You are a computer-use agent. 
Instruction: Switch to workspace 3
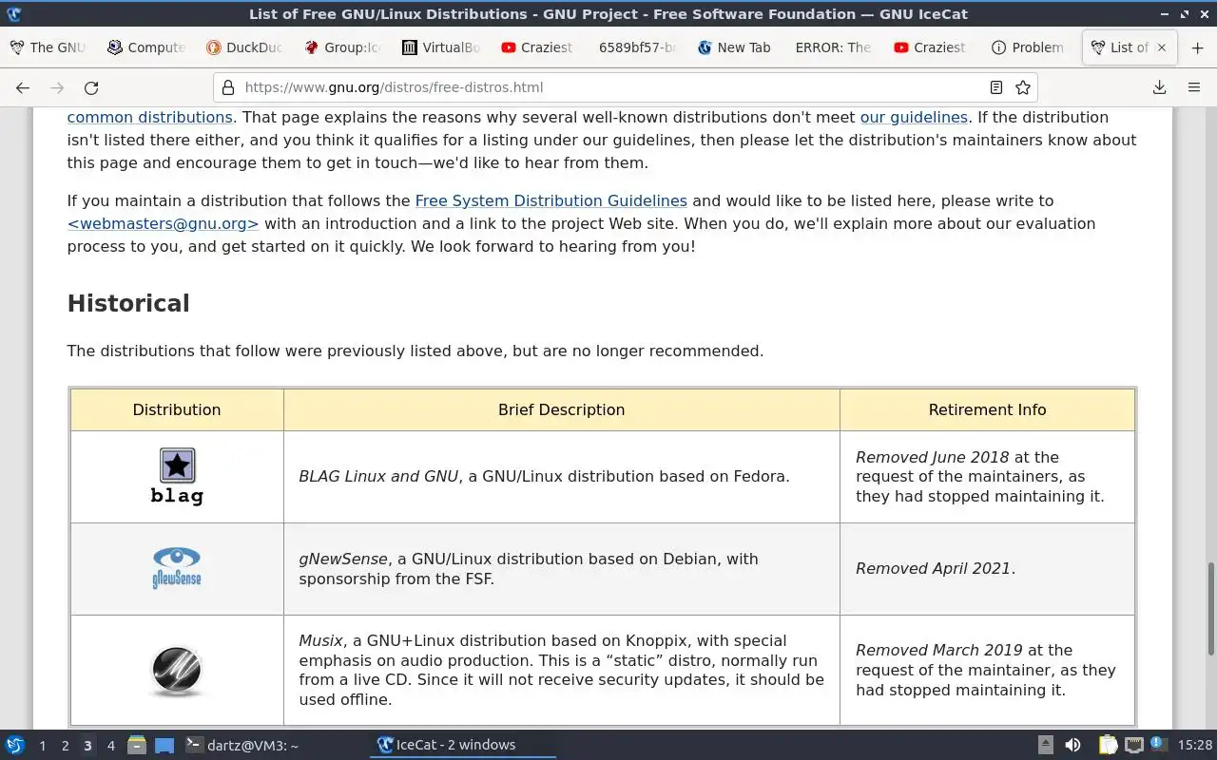(x=87, y=745)
